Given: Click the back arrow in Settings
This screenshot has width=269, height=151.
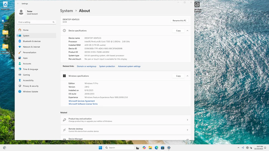Looking at the screenshot, I should pyautogui.click(x=18, y=4).
